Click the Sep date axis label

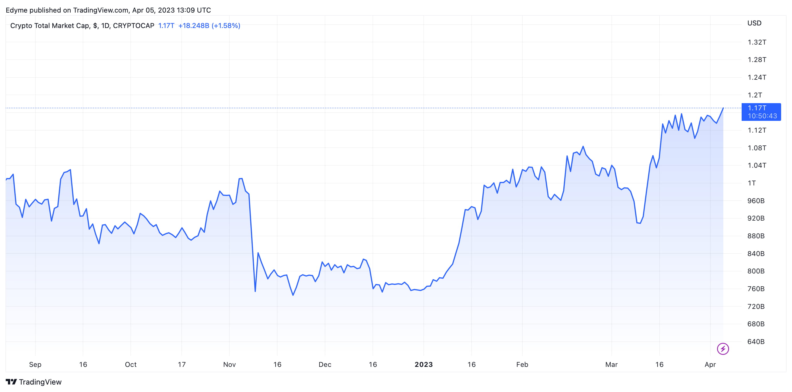tap(35, 364)
